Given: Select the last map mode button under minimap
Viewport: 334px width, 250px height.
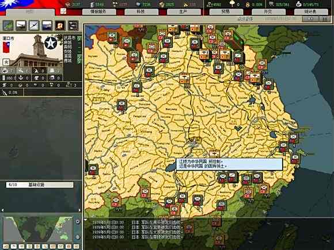Looking at the screenshot, I should [76, 247].
